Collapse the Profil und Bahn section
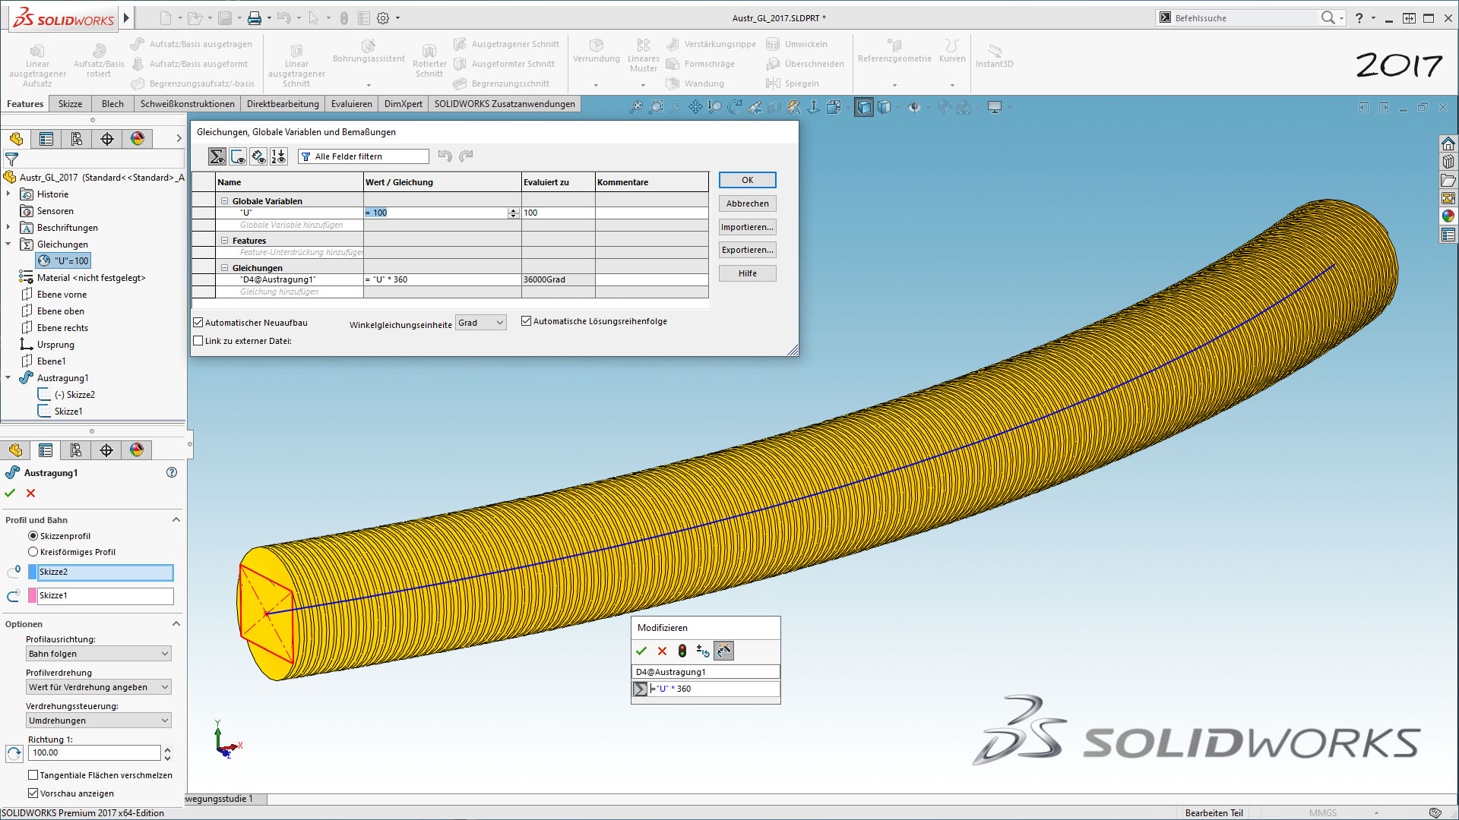This screenshot has height=820, width=1459. 176,520
